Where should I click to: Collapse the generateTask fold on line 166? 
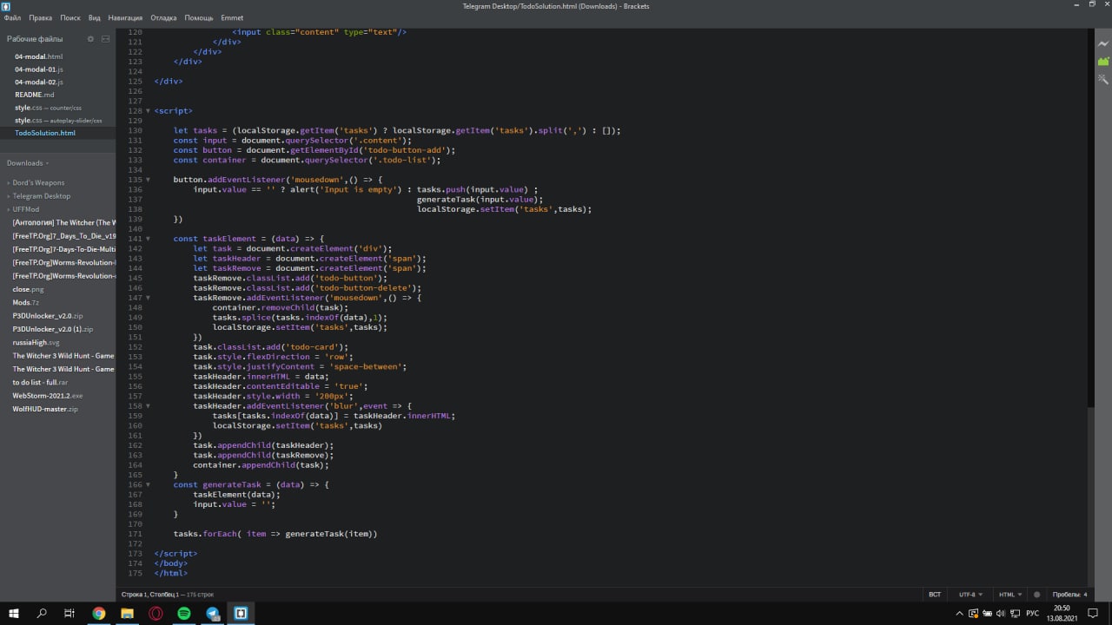pyautogui.click(x=149, y=484)
